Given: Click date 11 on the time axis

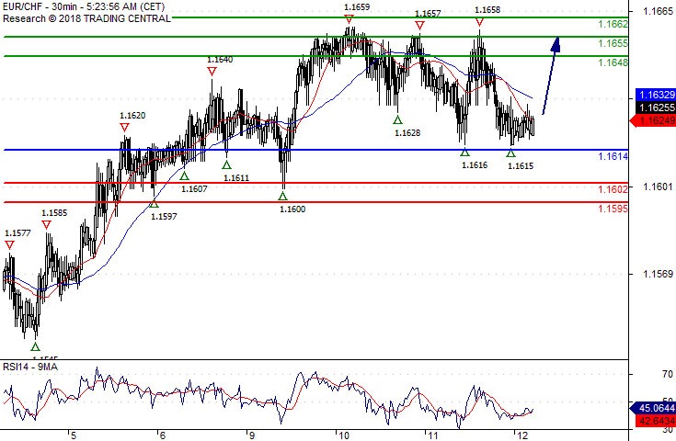Looking at the screenshot, I should pos(433,435).
